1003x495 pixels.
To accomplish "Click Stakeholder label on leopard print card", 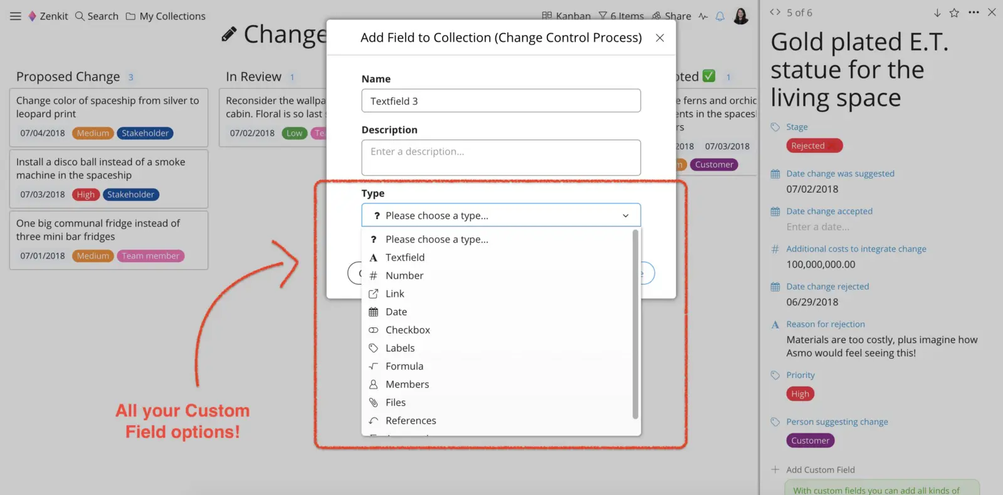I will point(145,133).
